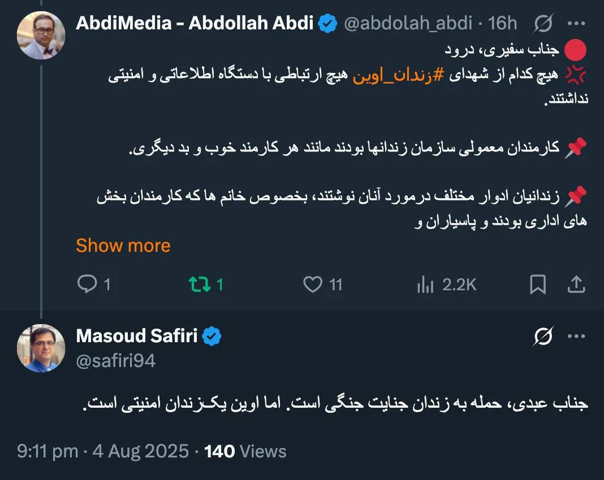
Task: Click Masoud Safiri's profile picture
Action: pos(40,348)
